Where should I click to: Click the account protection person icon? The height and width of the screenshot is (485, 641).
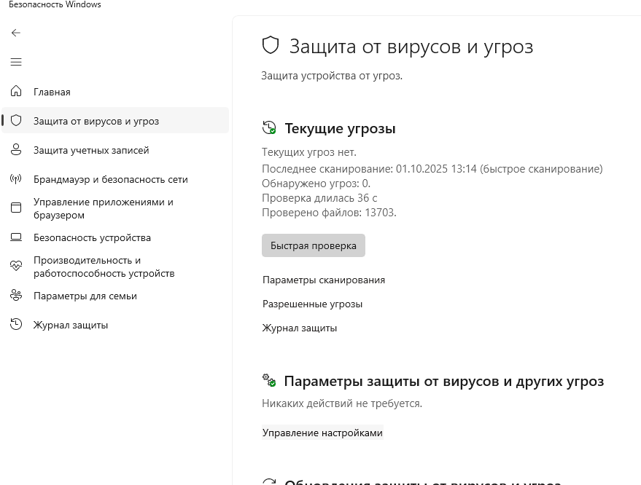click(x=16, y=150)
